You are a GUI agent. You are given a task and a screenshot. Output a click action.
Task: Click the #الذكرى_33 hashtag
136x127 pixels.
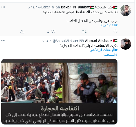pos(108,25)
